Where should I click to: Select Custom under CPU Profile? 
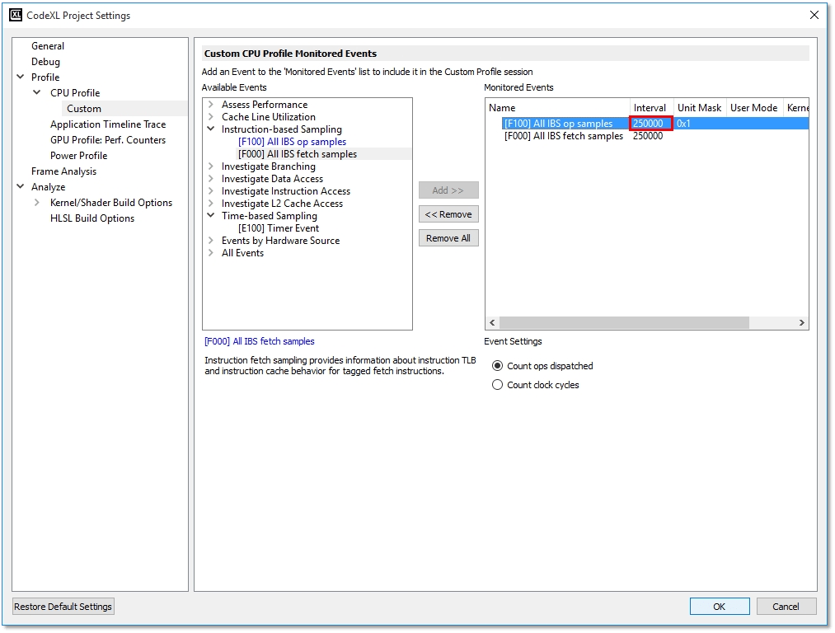[83, 108]
